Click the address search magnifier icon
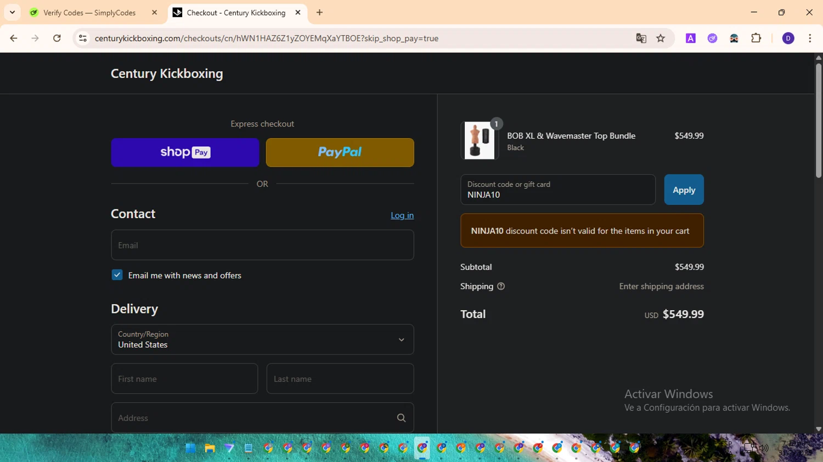 [401, 418]
